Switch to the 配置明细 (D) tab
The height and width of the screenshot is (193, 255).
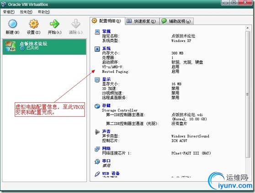click(x=107, y=21)
